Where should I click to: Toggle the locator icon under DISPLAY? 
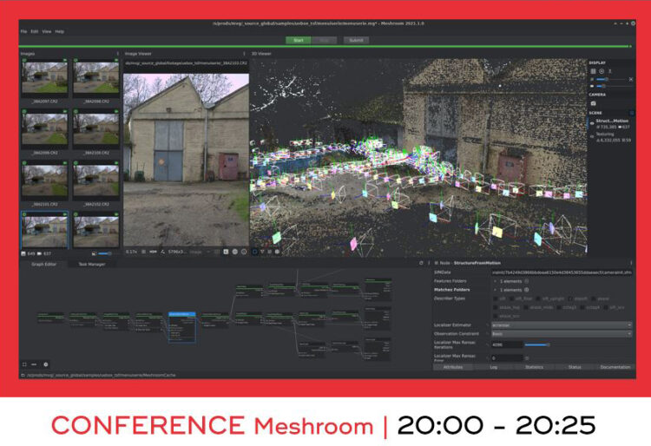coord(609,71)
